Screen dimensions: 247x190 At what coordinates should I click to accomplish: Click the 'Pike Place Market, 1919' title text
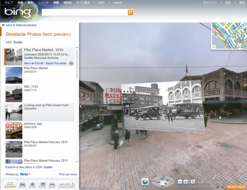click(44, 50)
